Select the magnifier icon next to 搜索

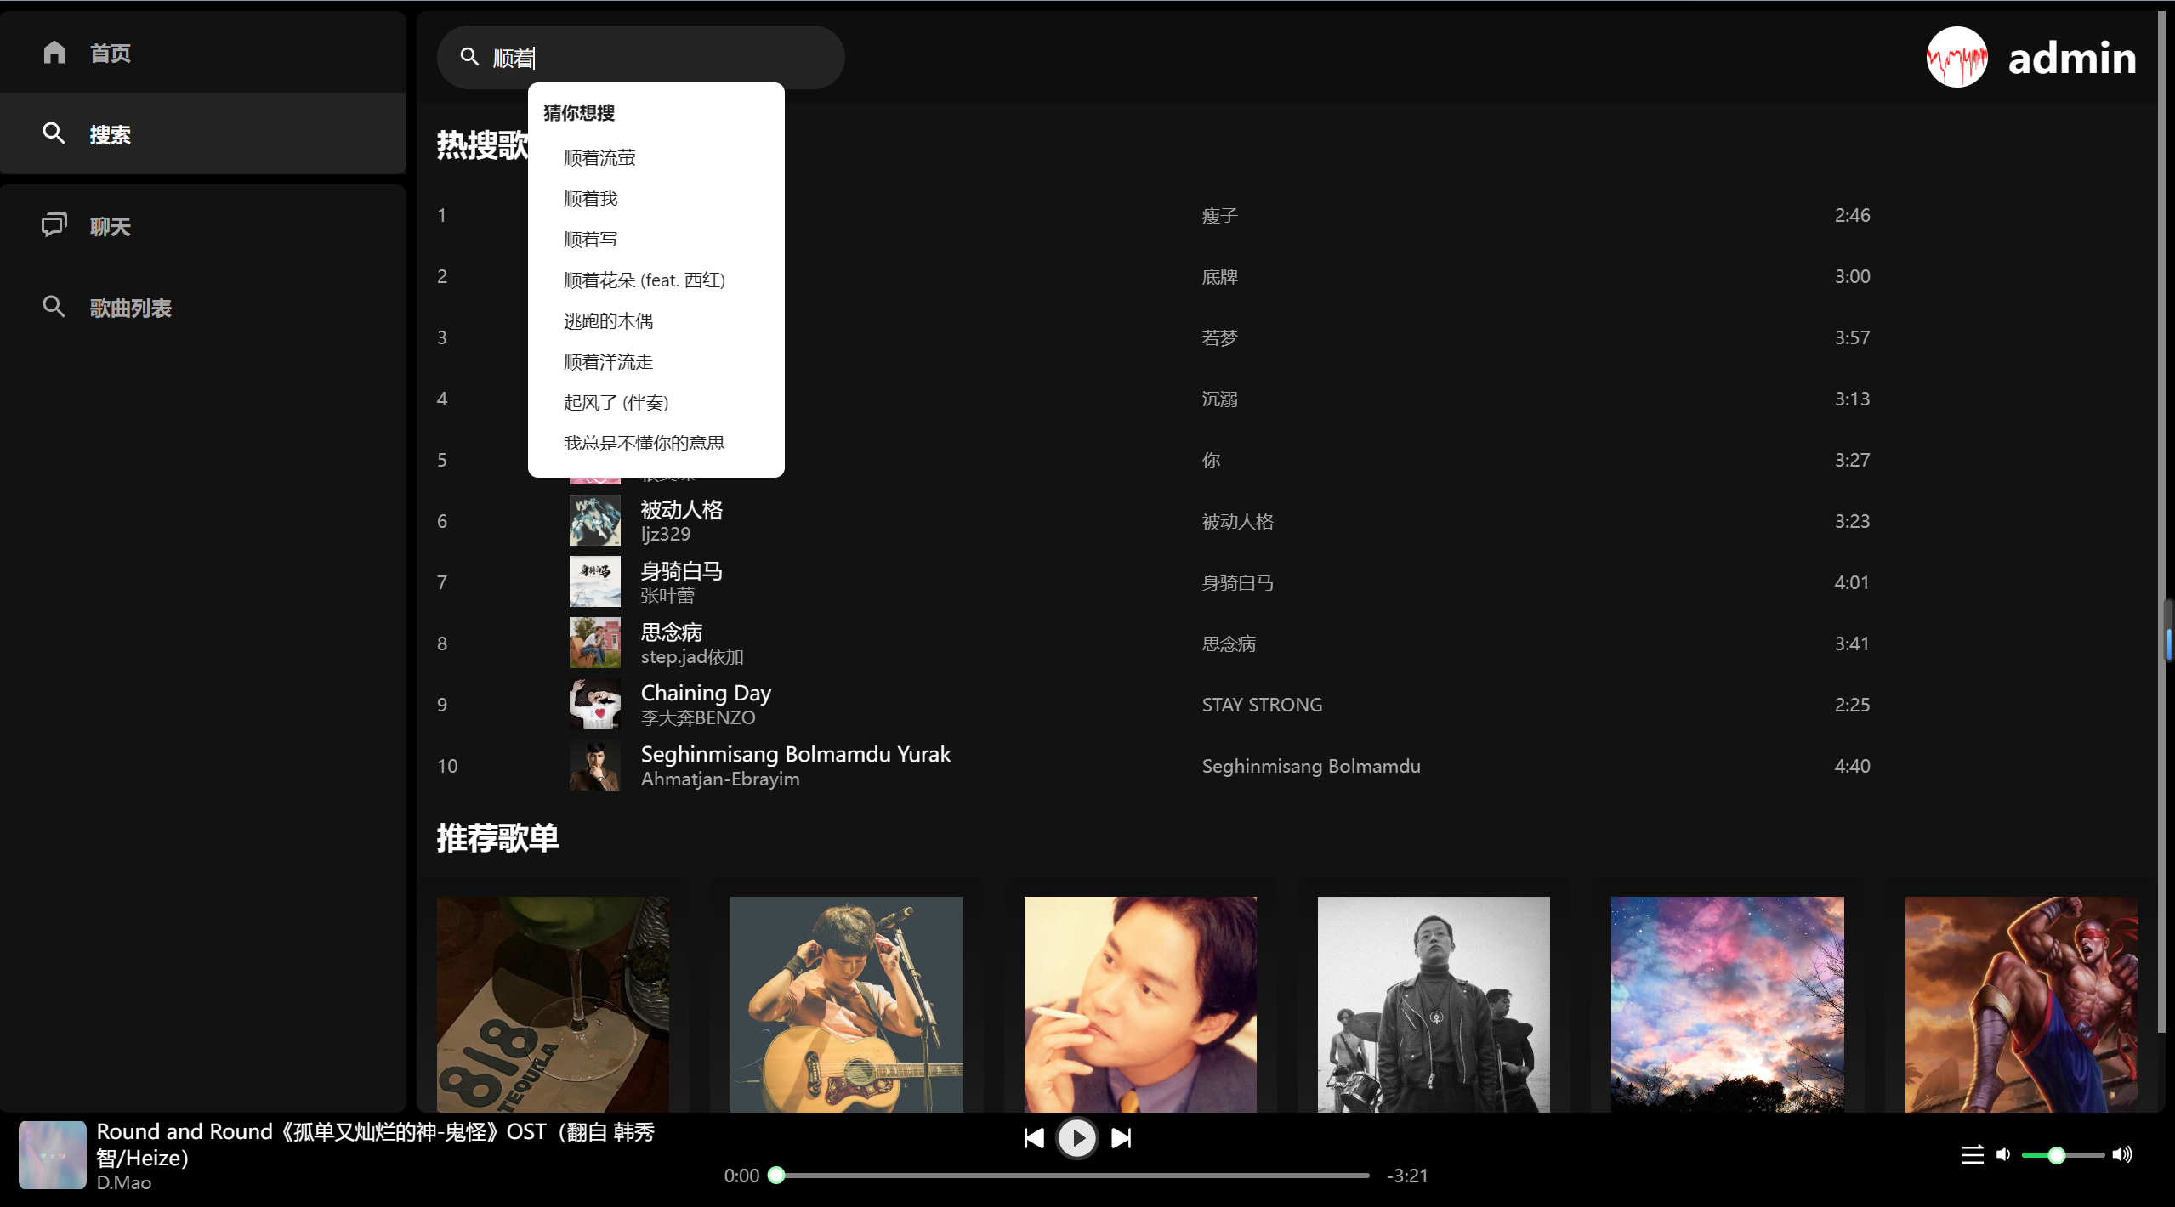point(54,133)
